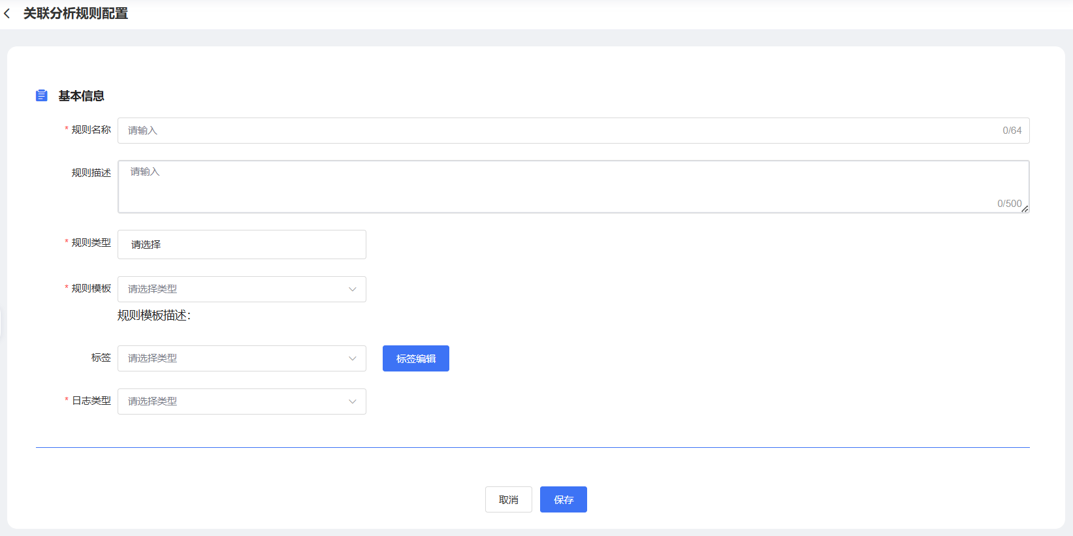The image size is (1073, 536).
Task: Click the 基本信息 clipboard icon
Action: coord(42,96)
